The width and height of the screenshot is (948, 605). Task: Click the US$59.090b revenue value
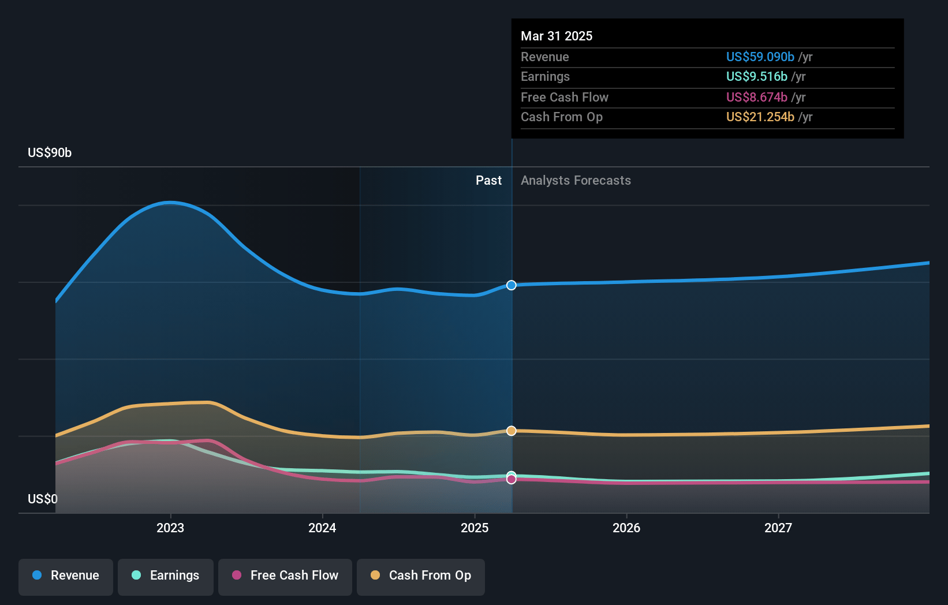(760, 57)
